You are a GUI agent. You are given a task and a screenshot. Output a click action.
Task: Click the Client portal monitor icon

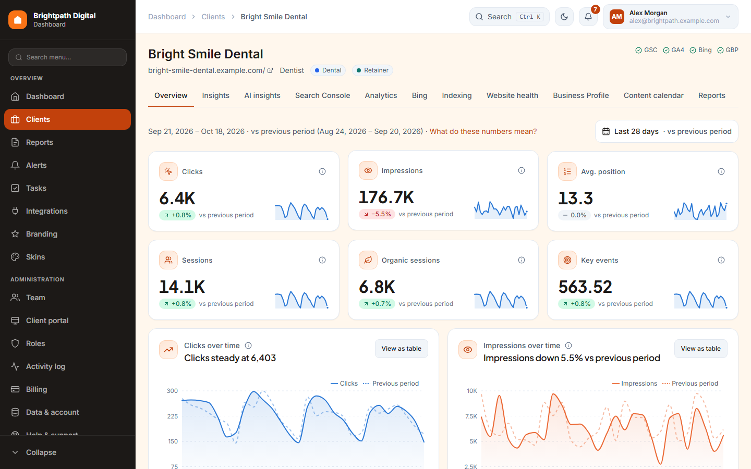(15, 320)
